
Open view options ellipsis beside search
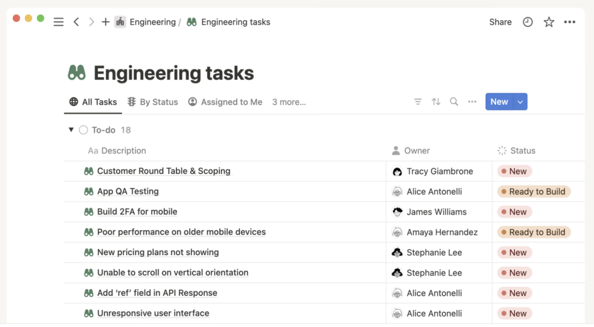[x=472, y=102]
